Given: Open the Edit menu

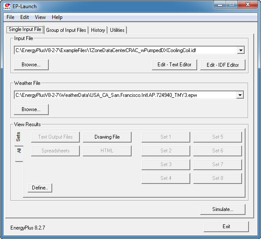Looking at the screenshot, I should point(25,17).
